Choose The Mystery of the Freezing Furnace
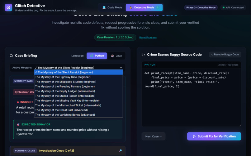The width and height of the screenshot is (251, 156). (x=78, y=86)
